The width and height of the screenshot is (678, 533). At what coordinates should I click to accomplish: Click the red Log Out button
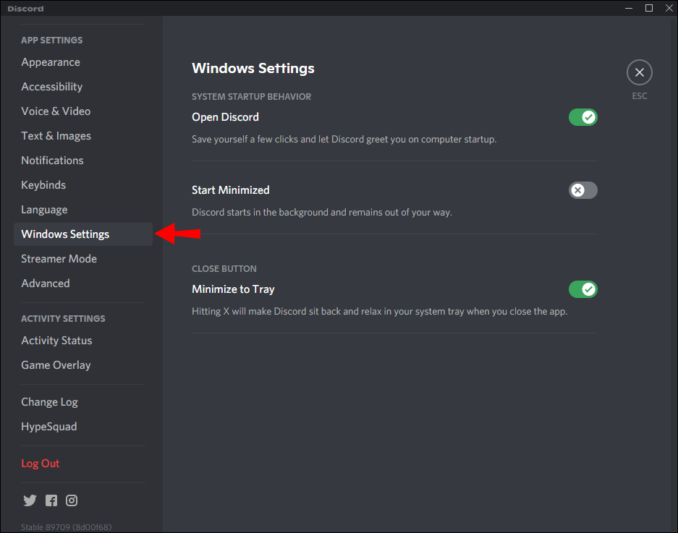[41, 464]
